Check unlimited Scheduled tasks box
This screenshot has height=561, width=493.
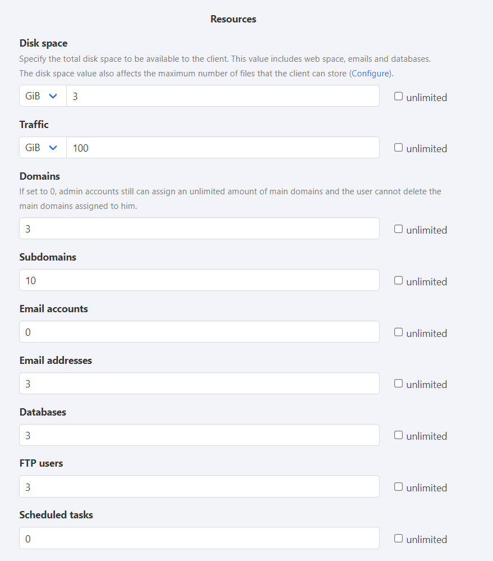tap(398, 539)
